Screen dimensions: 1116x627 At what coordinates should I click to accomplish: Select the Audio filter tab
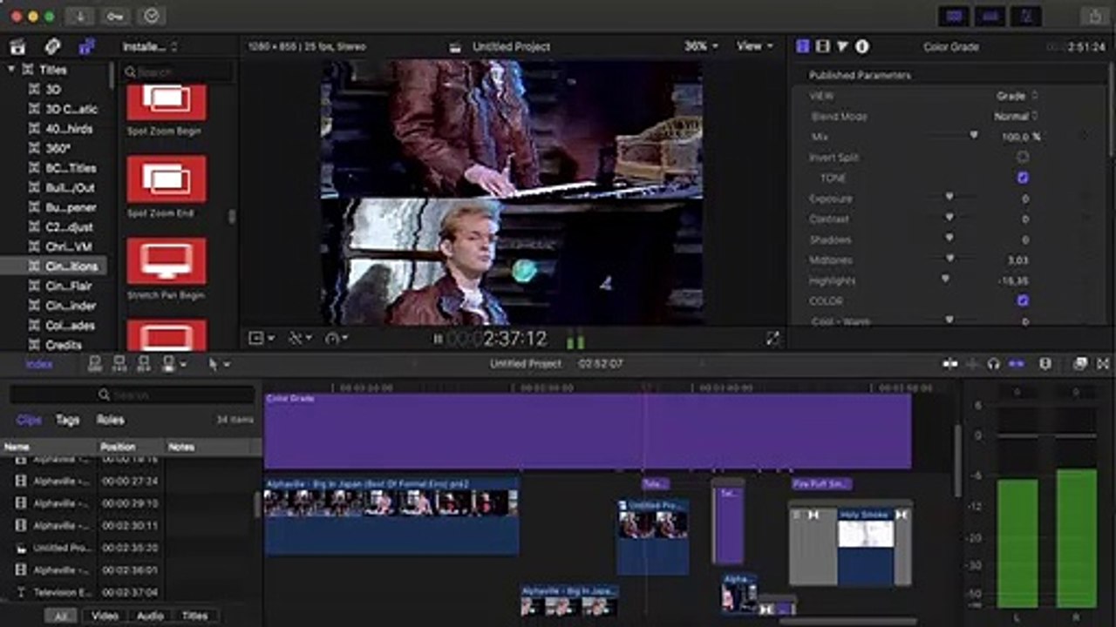pos(150,616)
